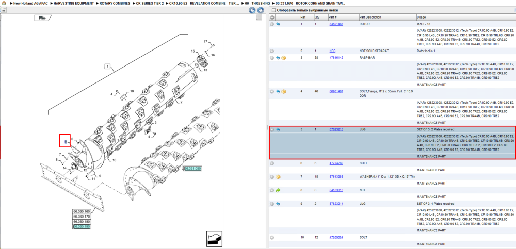Open part number link 84591487

[x=336, y=24]
